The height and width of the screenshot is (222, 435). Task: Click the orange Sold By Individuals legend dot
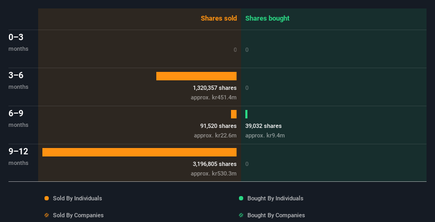click(47, 198)
